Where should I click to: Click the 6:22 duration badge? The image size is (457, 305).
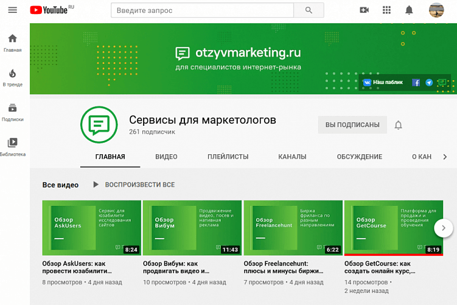pyautogui.click(x=332, y=250)
